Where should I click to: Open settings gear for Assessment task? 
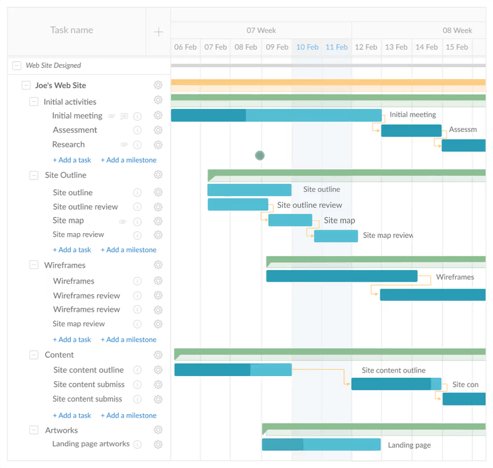(x=158, y=130)
